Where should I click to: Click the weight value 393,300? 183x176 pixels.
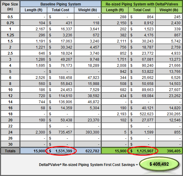point(92,132)
